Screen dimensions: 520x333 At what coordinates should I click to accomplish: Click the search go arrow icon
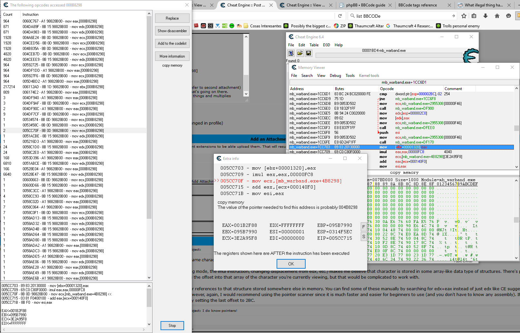point(453,16)
